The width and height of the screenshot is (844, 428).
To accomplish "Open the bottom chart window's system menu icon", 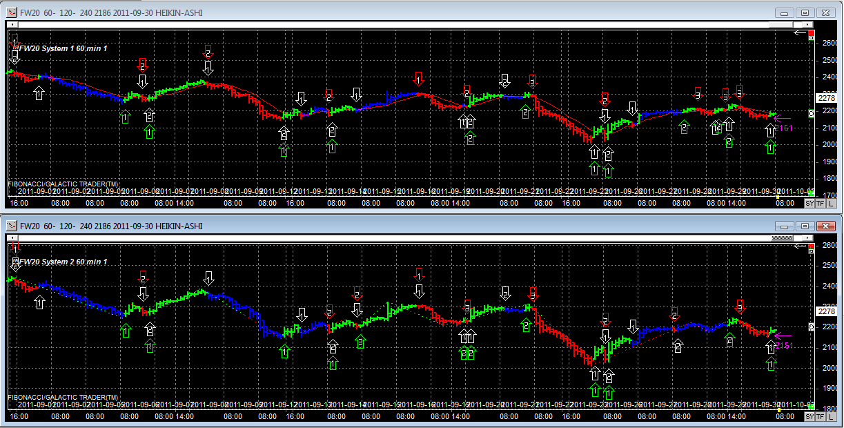I will [x=12, y=226].
